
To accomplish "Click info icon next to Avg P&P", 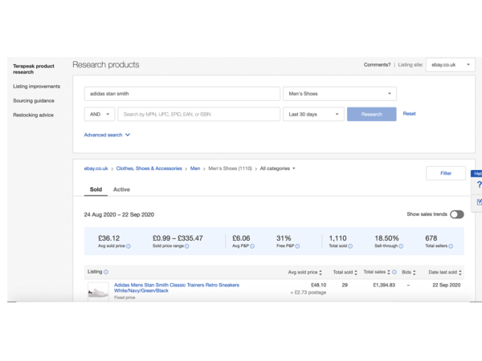I will click(x=252, y=246).
